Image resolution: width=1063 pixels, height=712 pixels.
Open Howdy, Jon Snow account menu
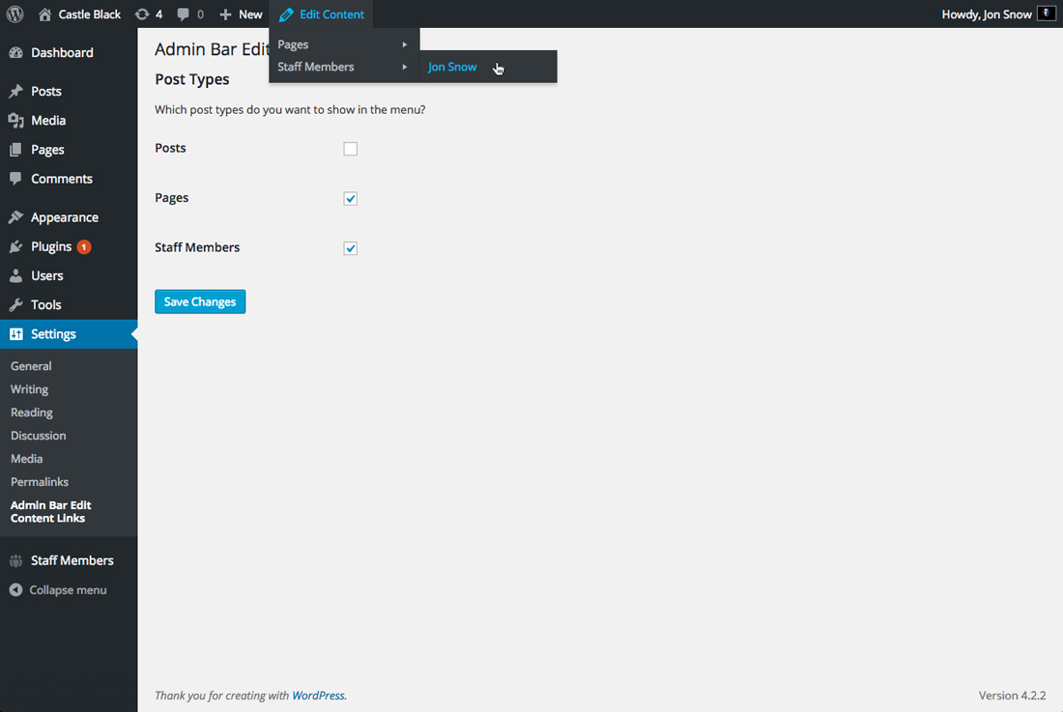coord(998,14)
